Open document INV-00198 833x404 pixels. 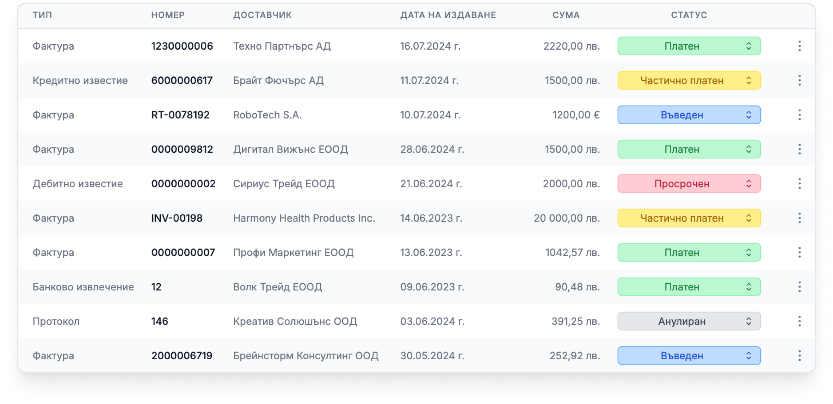click(177, 218)
